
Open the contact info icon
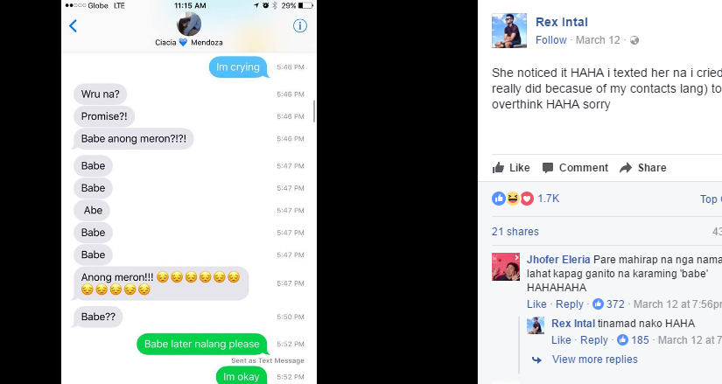(300, 25)
